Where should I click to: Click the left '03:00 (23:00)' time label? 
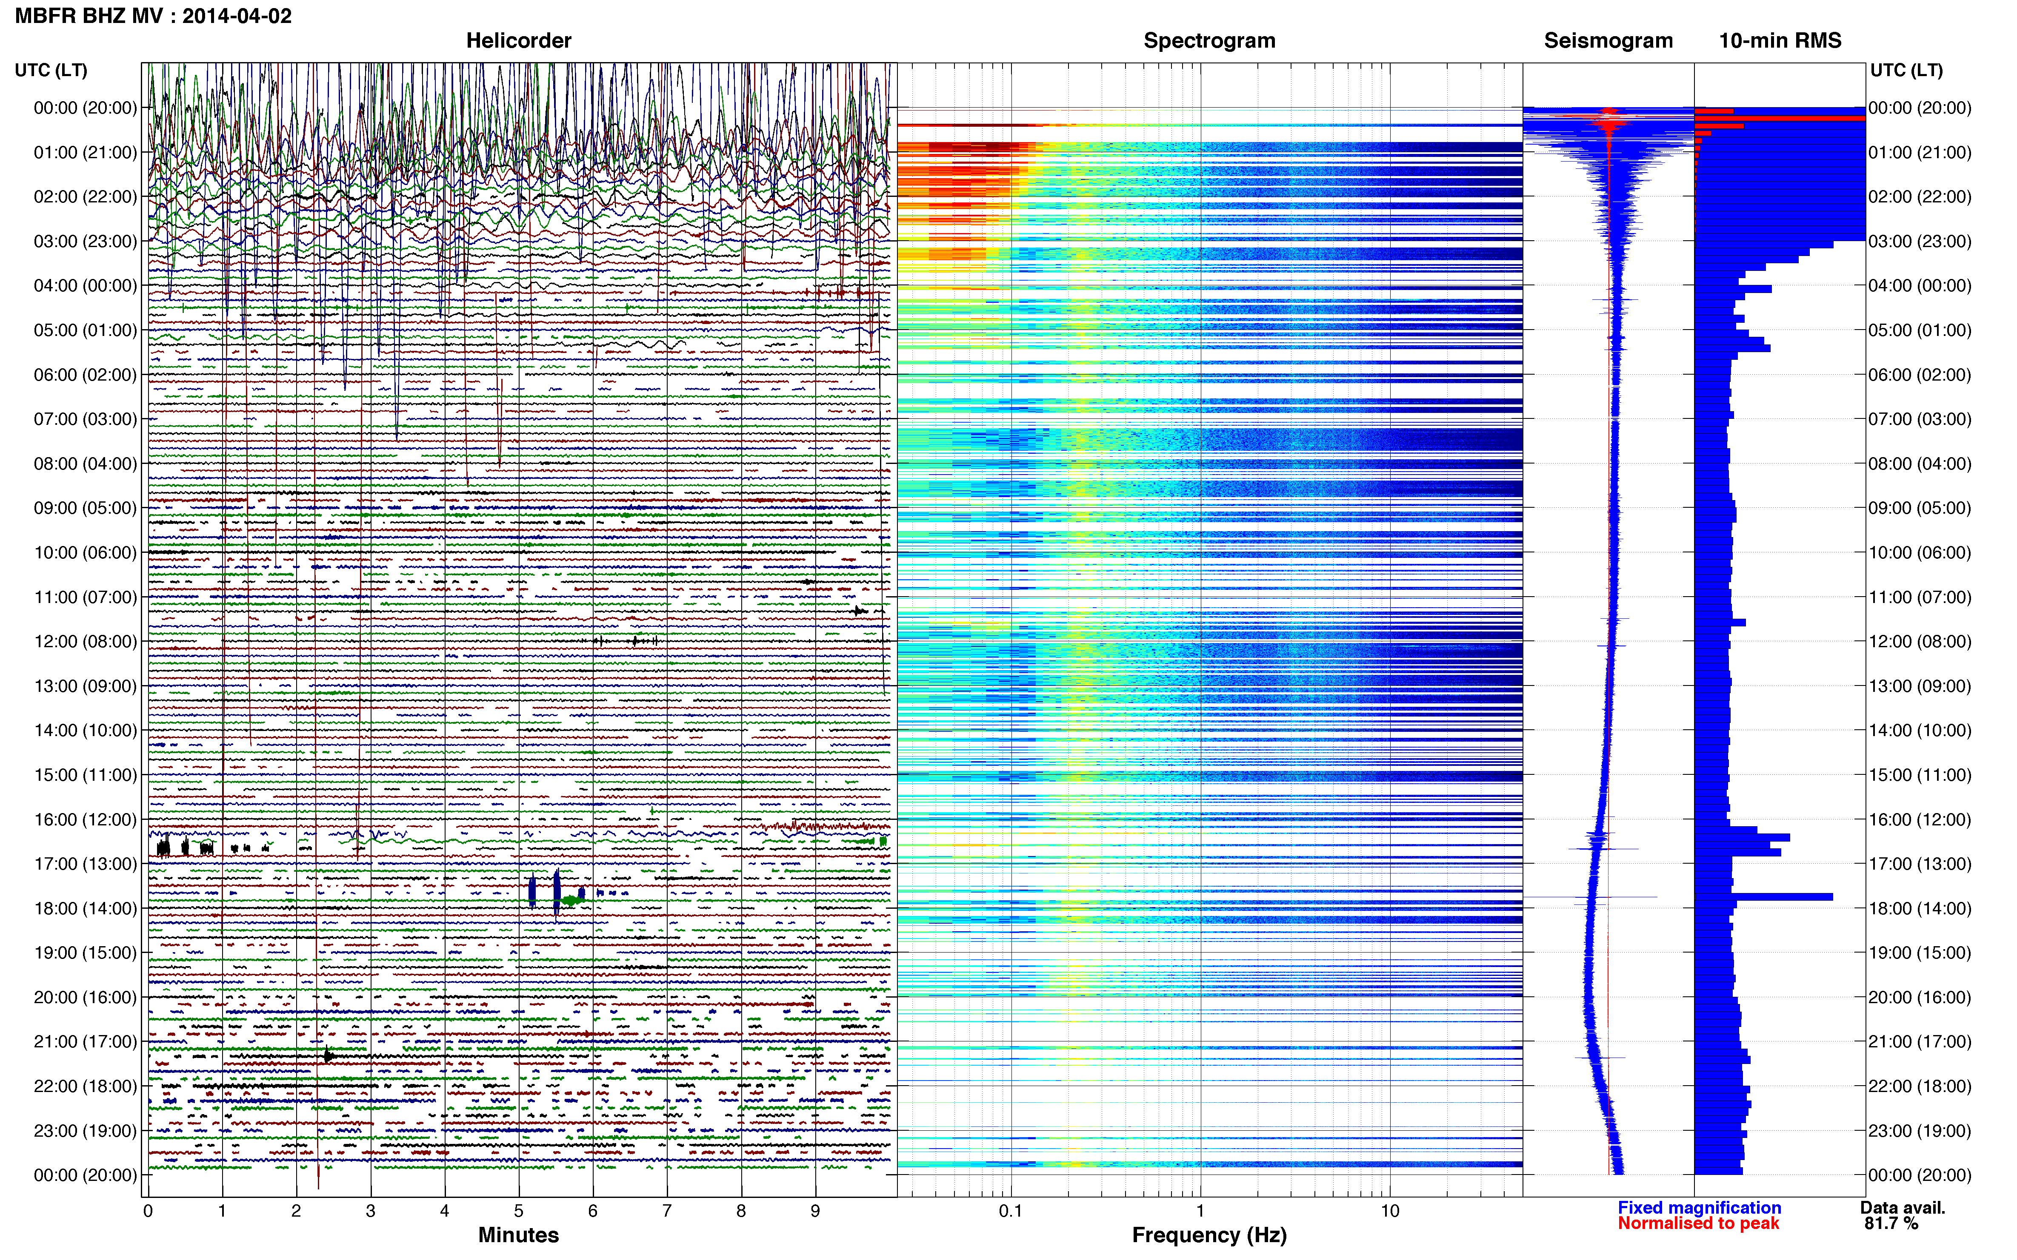pyautogui.click(x=85, y=242)
